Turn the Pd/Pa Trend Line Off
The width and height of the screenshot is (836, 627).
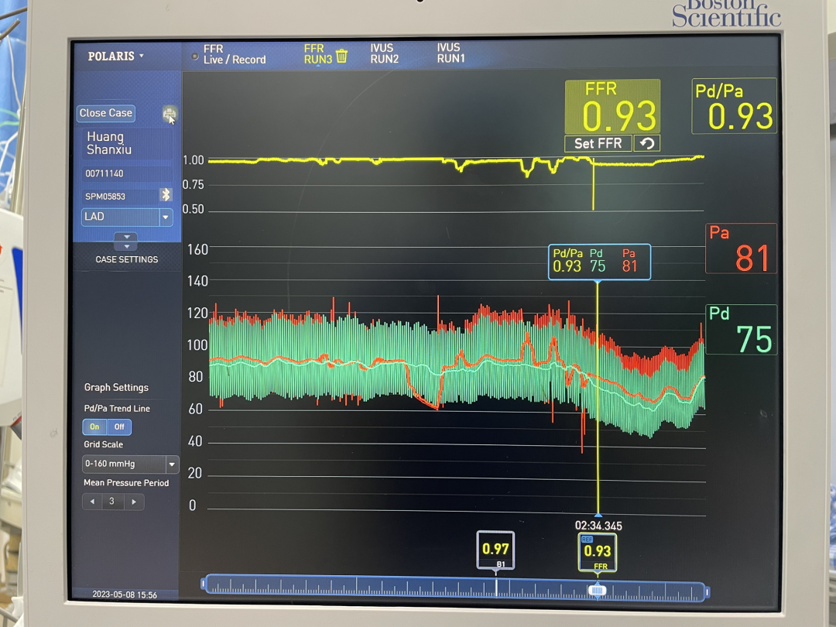point(119,427)
